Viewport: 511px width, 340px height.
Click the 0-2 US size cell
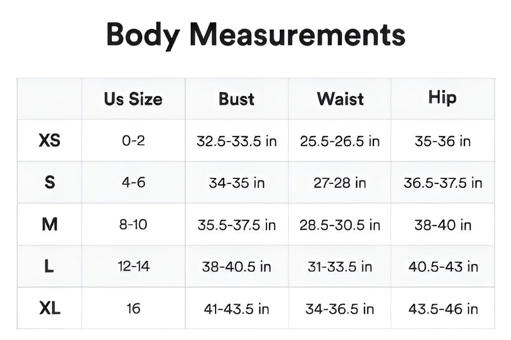[x=133, y=141]
